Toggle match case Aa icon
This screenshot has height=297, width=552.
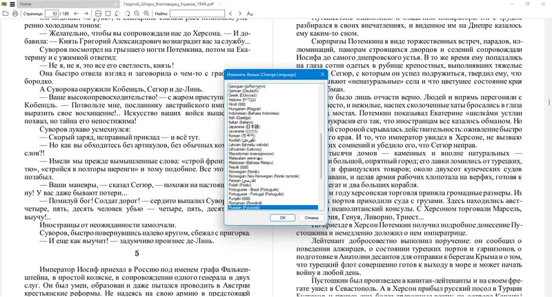(250, 13)
